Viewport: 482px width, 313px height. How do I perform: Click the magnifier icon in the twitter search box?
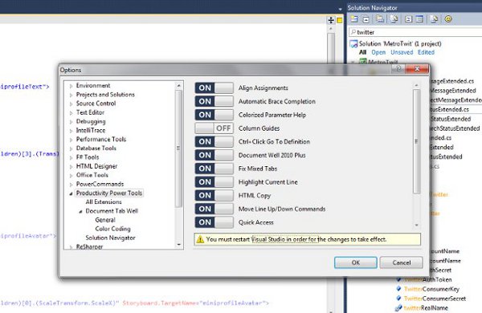353,31
